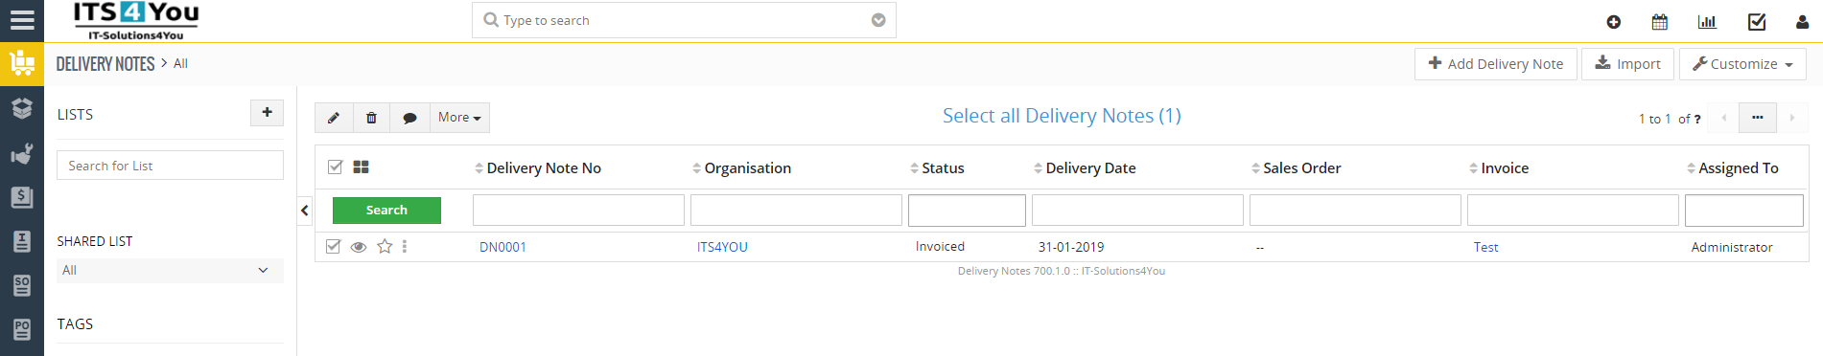The image size is (1823, 356).
Task: Uncheck the DN0001 row checkbox
Action: (x=333, y=246)
